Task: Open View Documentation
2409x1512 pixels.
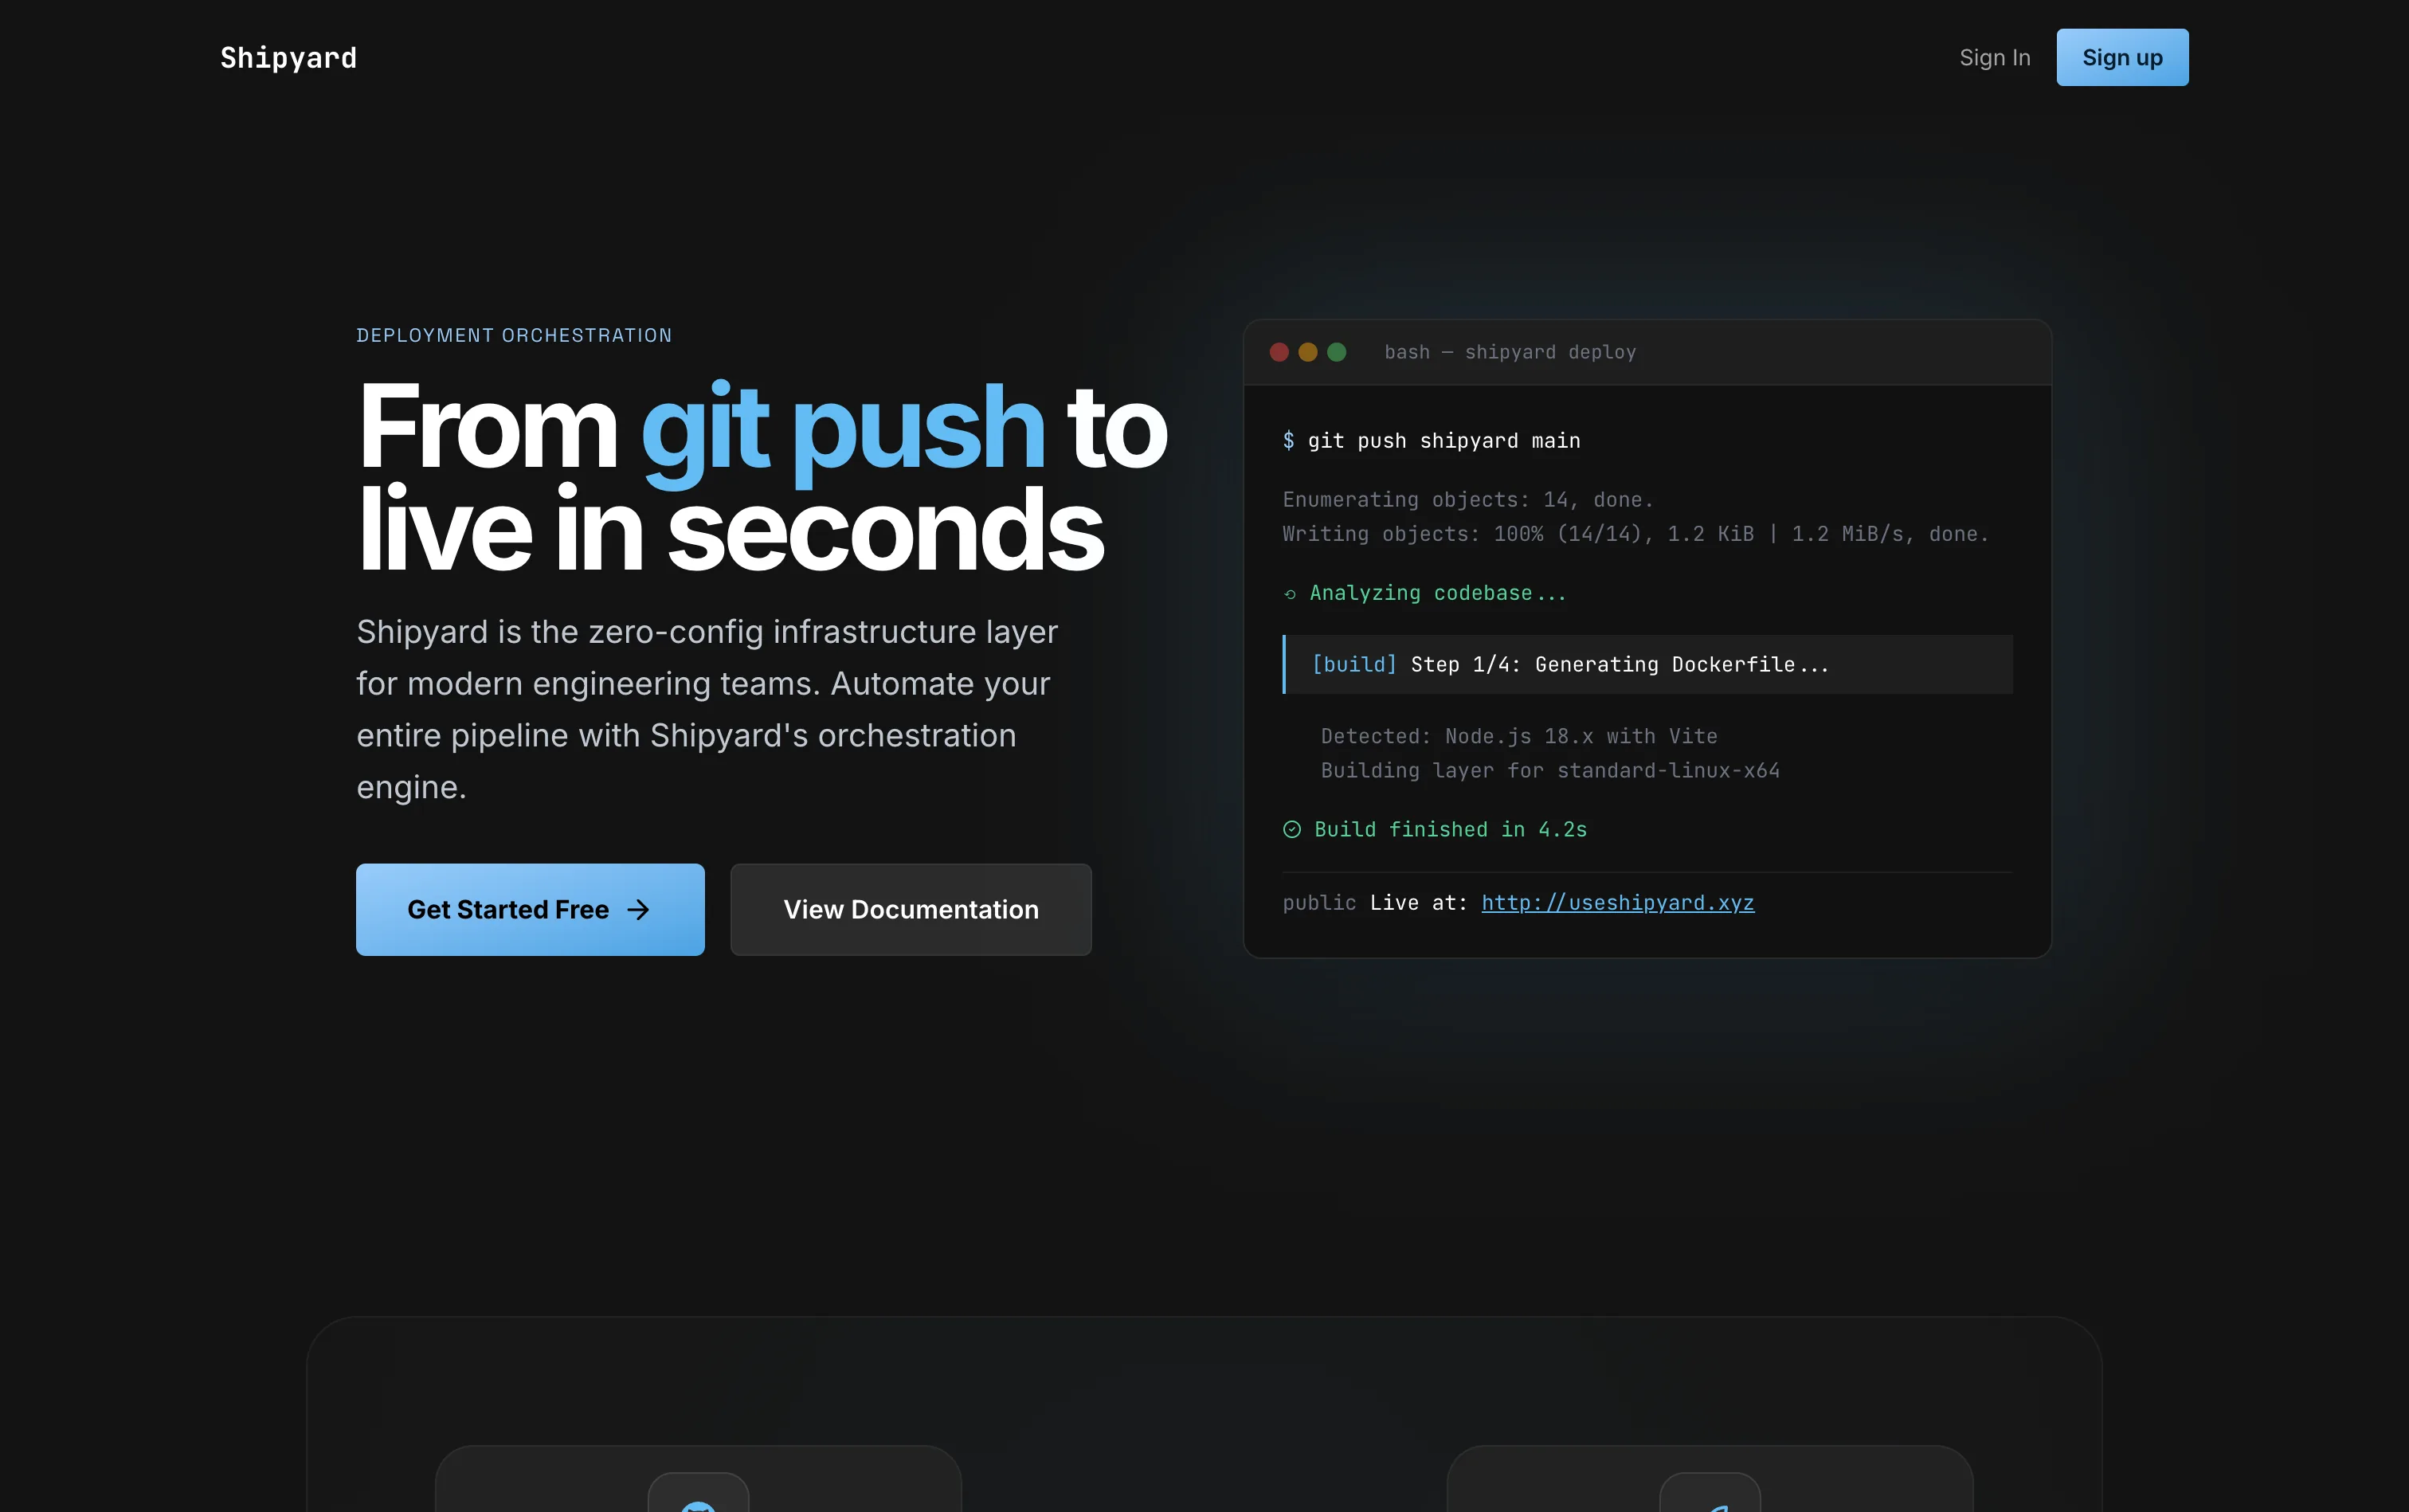Action: coord(911,909)
